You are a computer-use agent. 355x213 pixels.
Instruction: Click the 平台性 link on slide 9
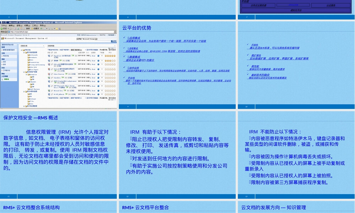[131, 78]
